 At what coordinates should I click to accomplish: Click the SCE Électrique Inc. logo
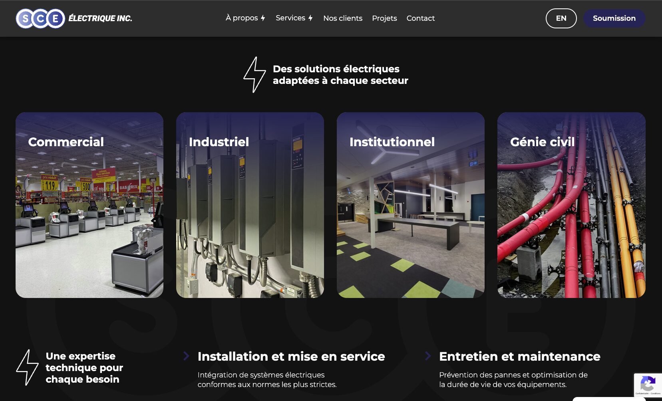(74, 18)
